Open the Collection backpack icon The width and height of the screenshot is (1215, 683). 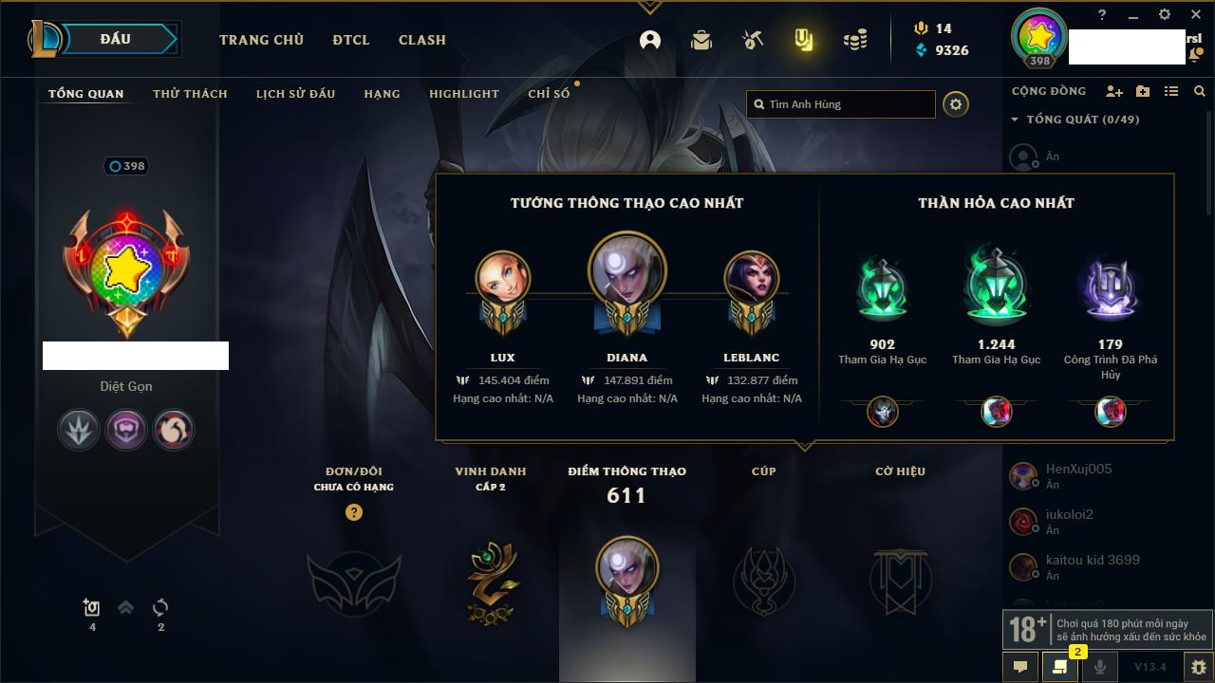click(701, 40)
